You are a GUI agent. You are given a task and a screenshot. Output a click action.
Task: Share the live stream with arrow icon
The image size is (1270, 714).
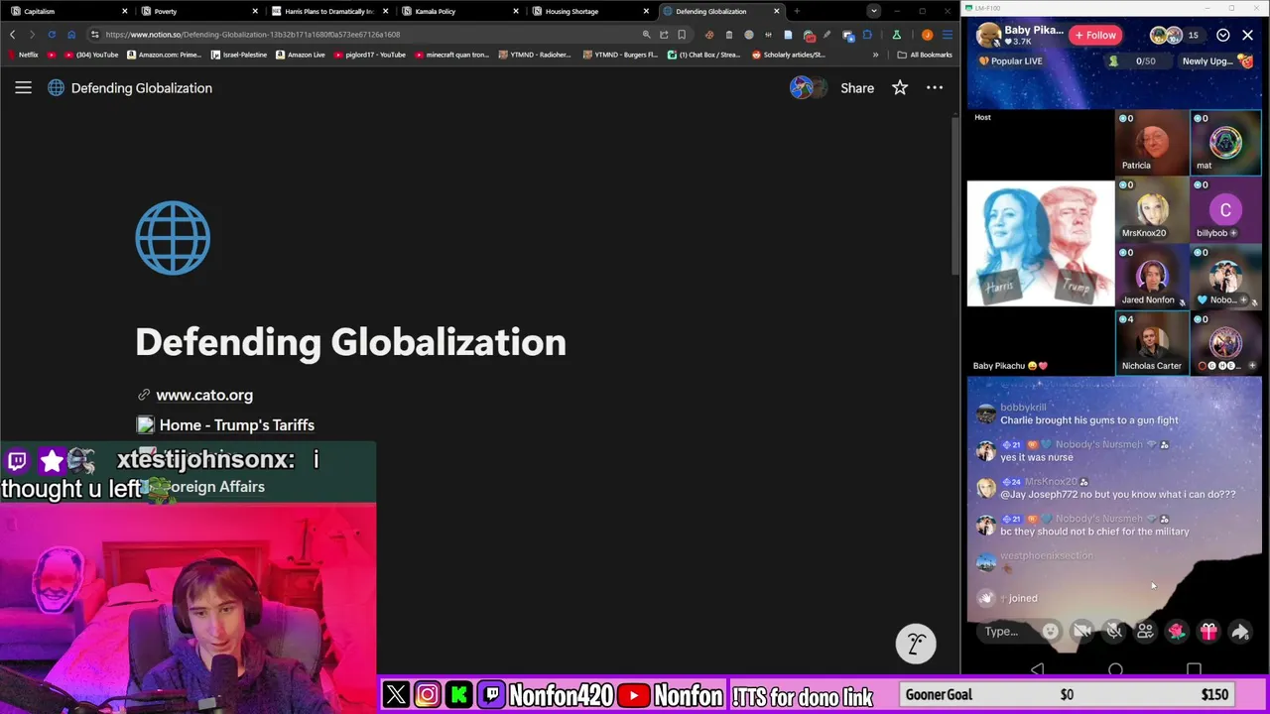tap(1240, 631)
